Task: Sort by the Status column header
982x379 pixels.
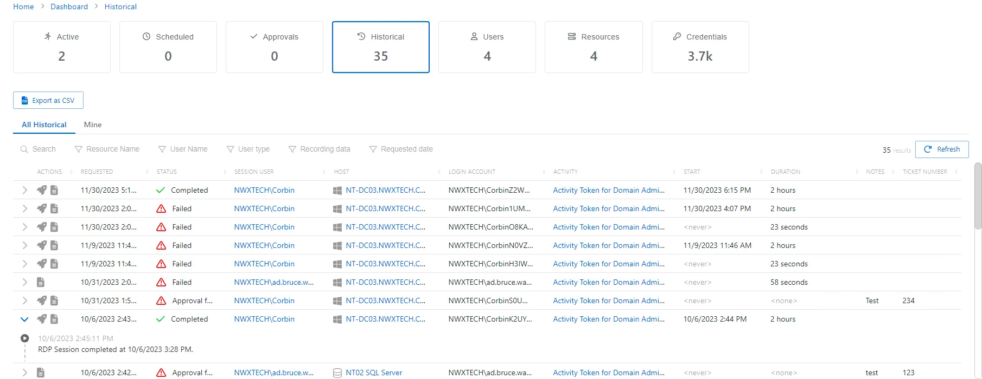Action: (x=167, y=172)
